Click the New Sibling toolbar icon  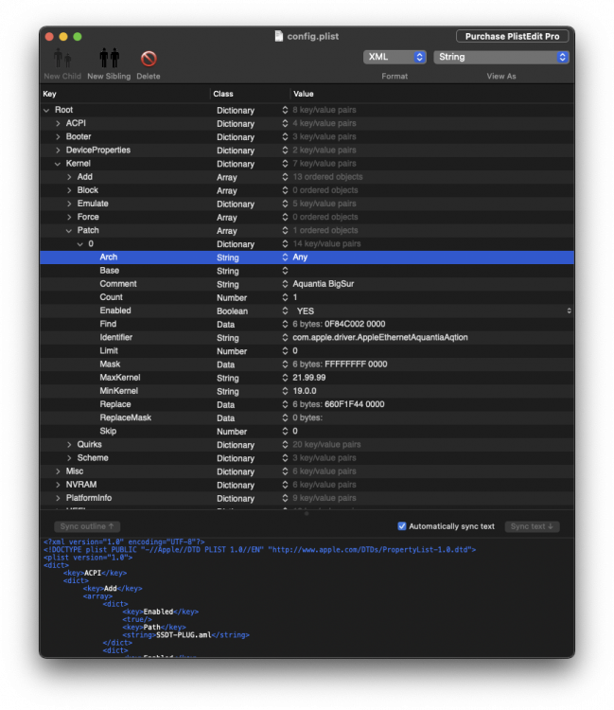point(109,59)
